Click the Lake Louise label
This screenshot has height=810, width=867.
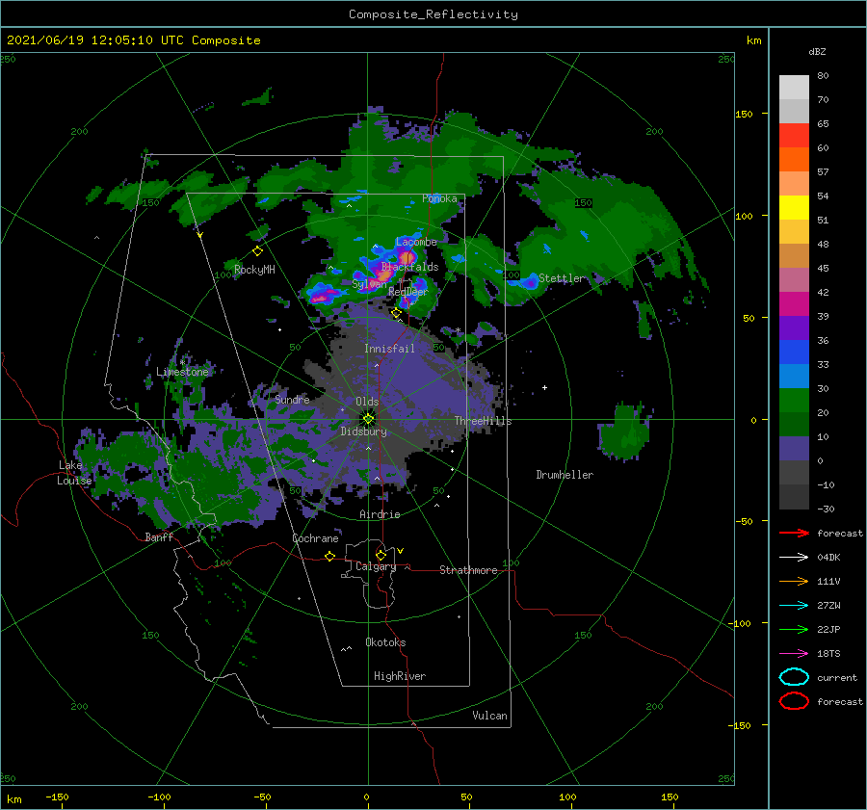click(74, 473)
